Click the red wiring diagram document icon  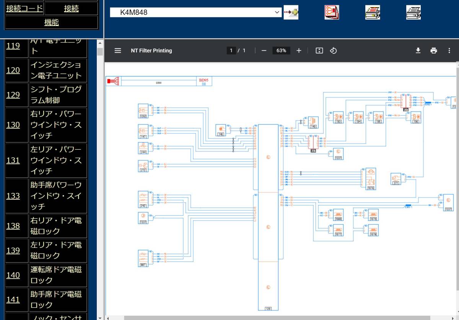pos(332,13)
